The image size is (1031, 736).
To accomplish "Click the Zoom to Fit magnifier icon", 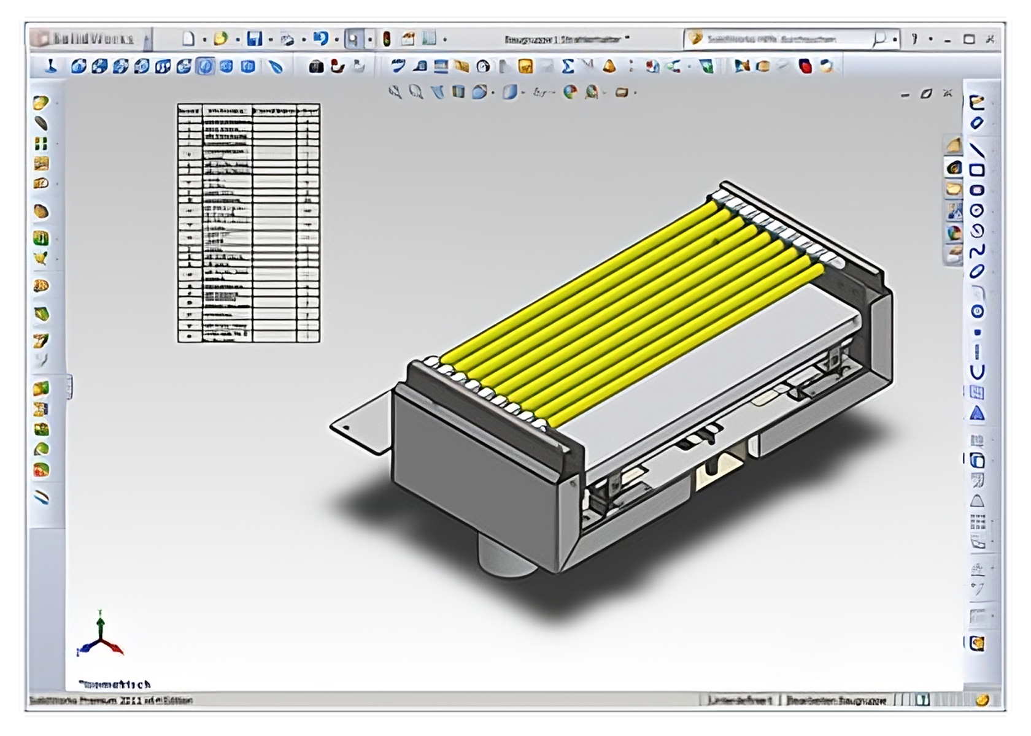I will pos(395,93).
